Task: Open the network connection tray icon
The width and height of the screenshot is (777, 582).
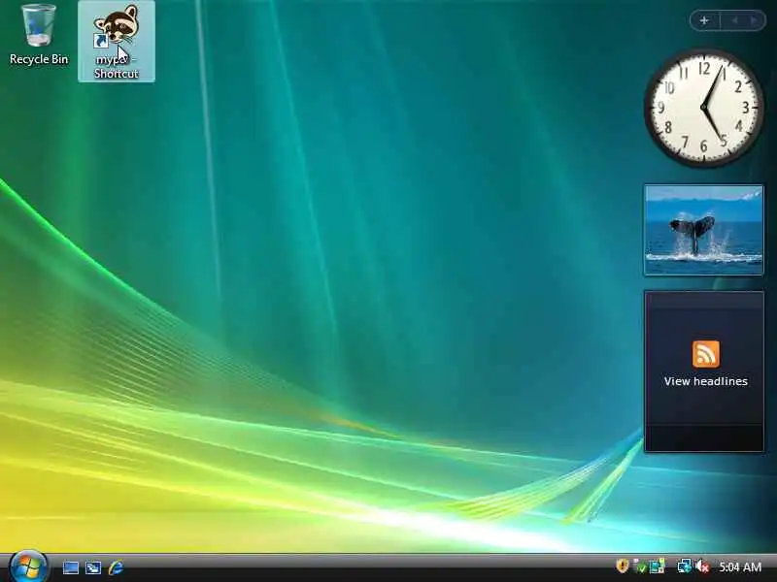Action: 685,566
